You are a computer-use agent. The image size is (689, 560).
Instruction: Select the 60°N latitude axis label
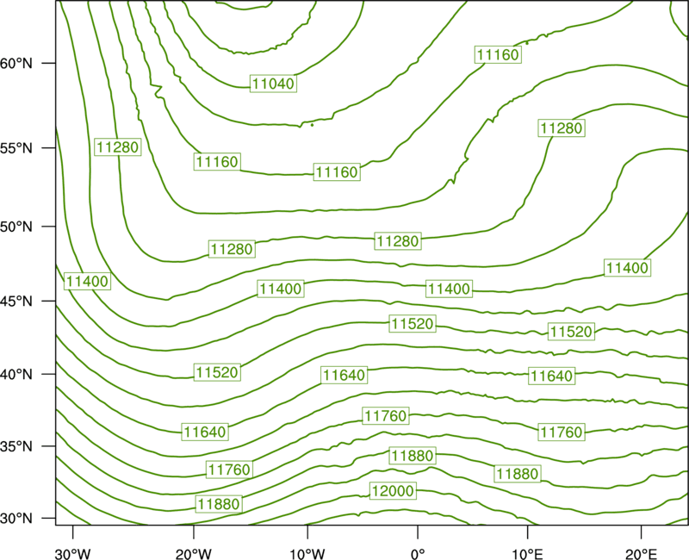click(x=16, y=63)
